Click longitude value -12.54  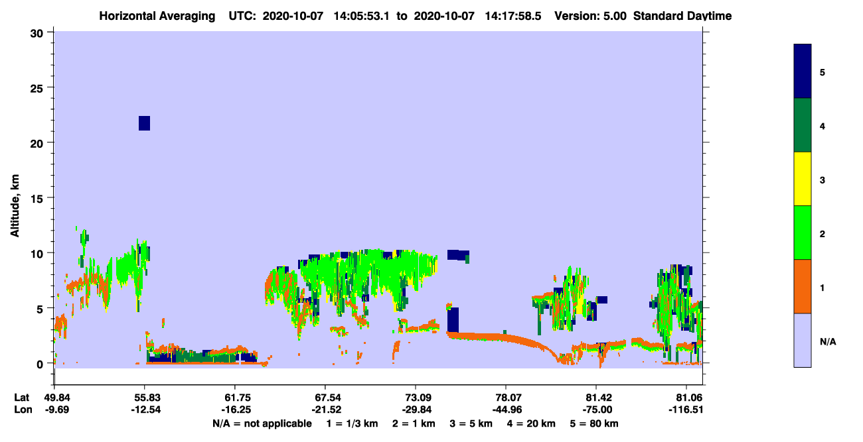145,410
